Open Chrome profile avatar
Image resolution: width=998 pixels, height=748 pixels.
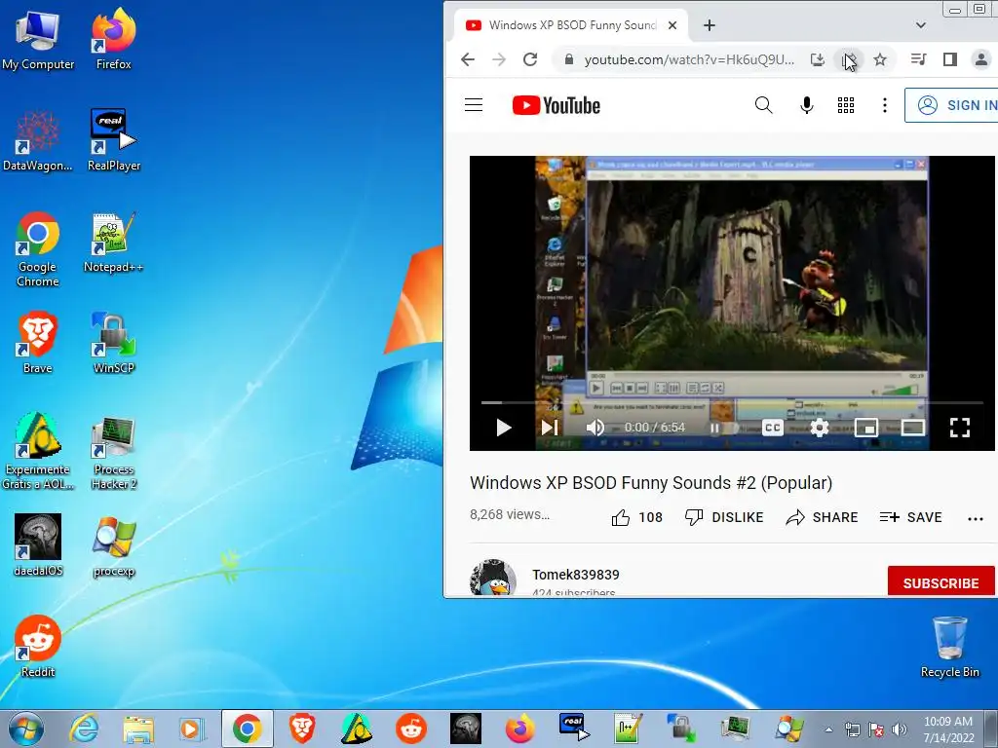tap(981, 59)
